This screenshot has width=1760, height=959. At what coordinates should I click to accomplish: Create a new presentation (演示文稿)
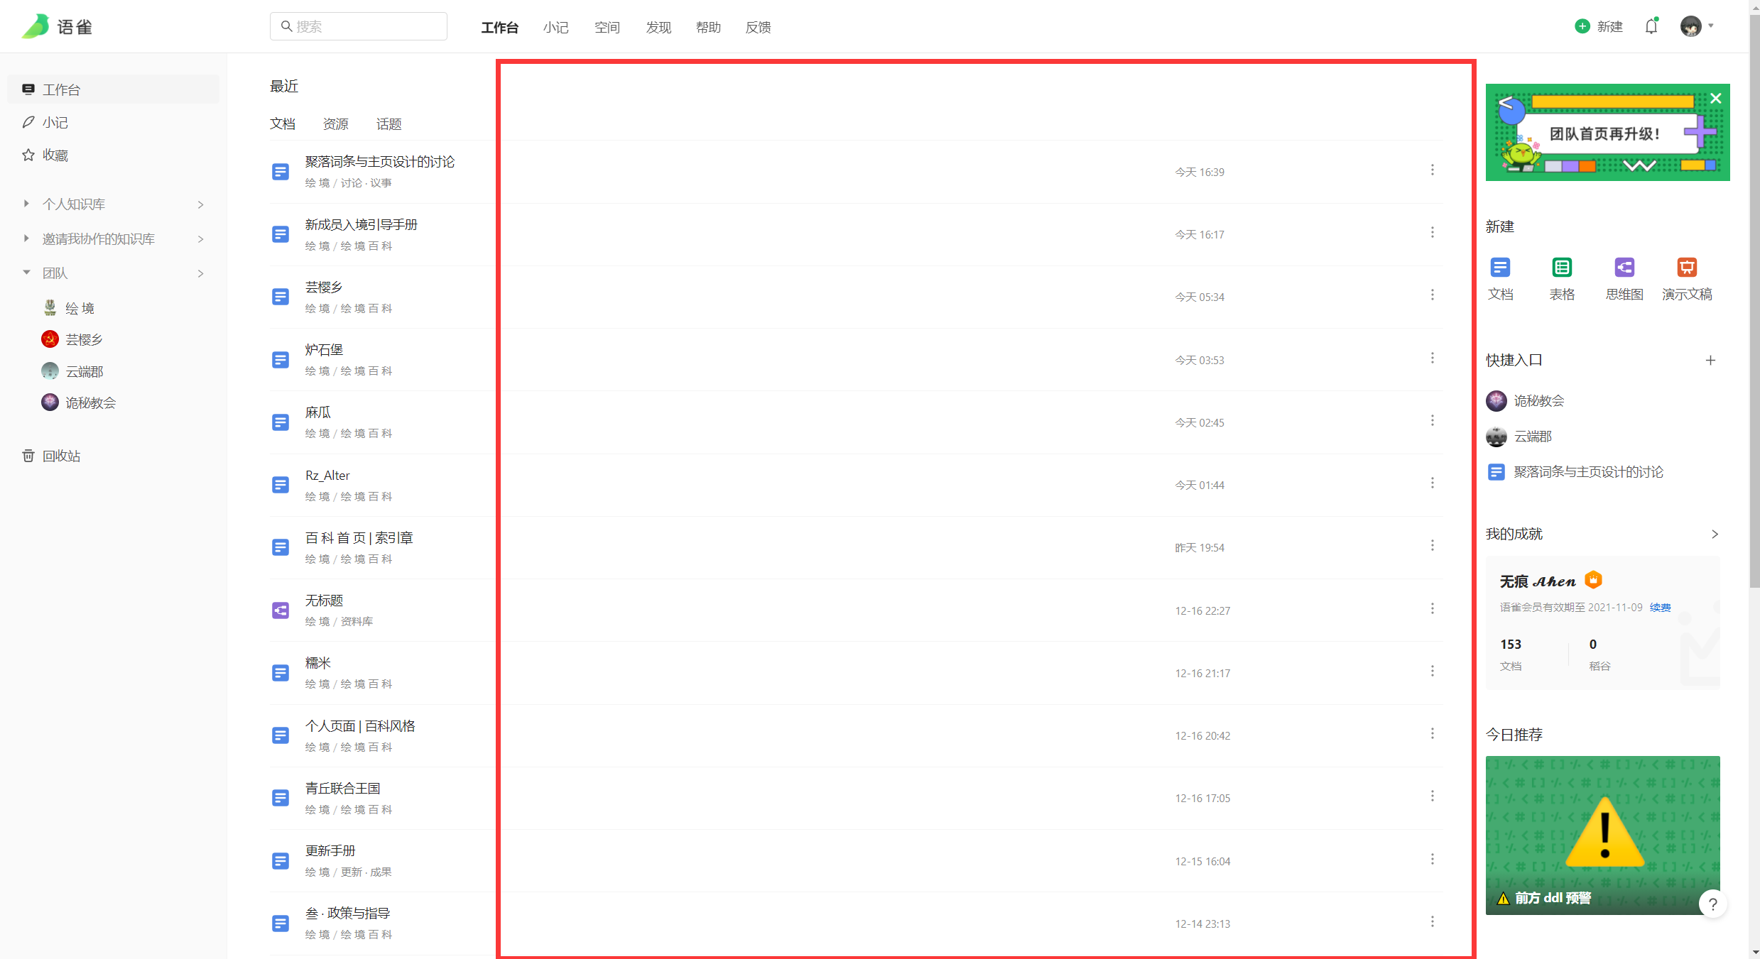tap(1687, 268)
